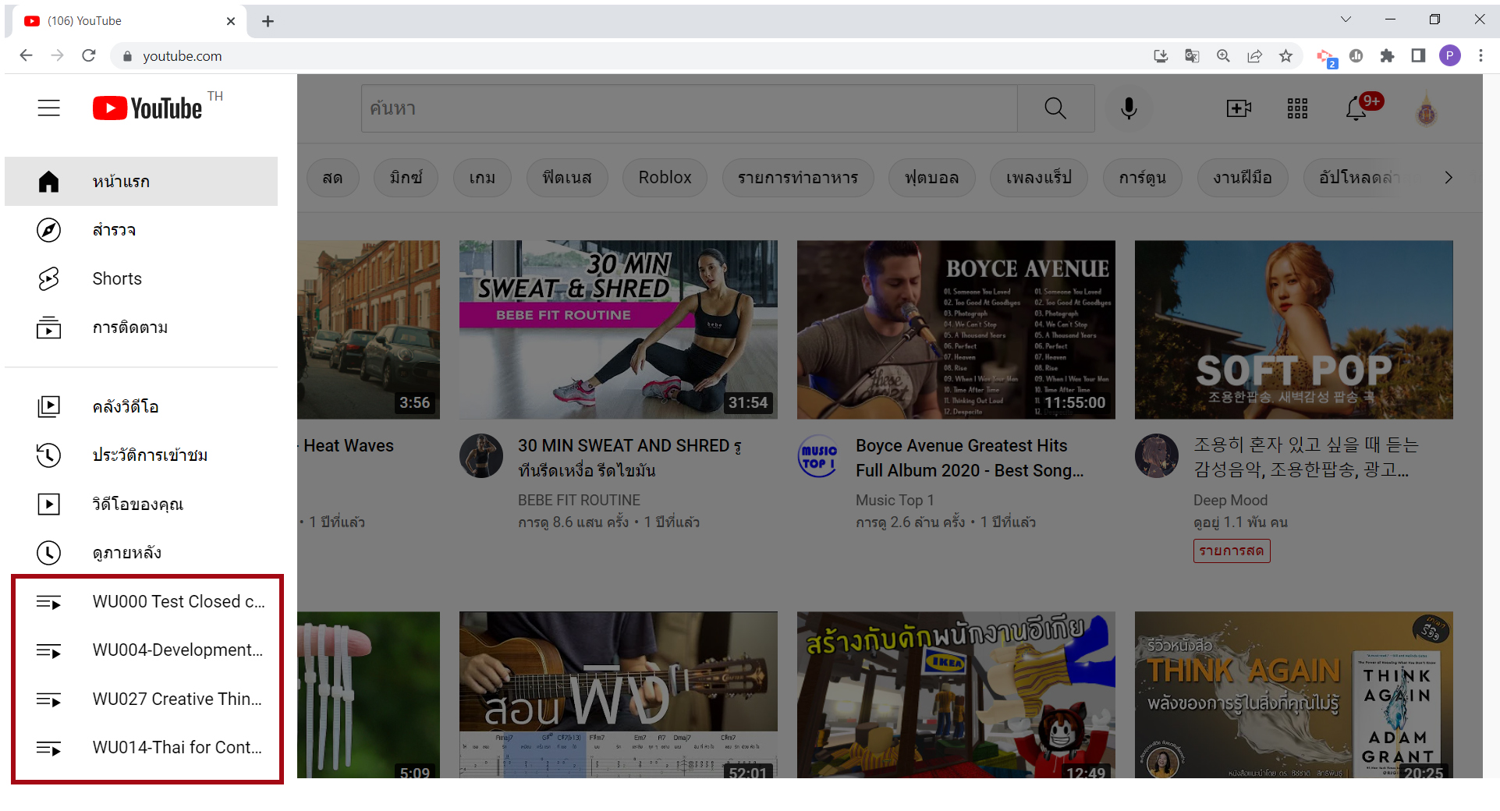Open the zoom magnifier icon in address bar
1500x811 pixels.
[1223, 55]
